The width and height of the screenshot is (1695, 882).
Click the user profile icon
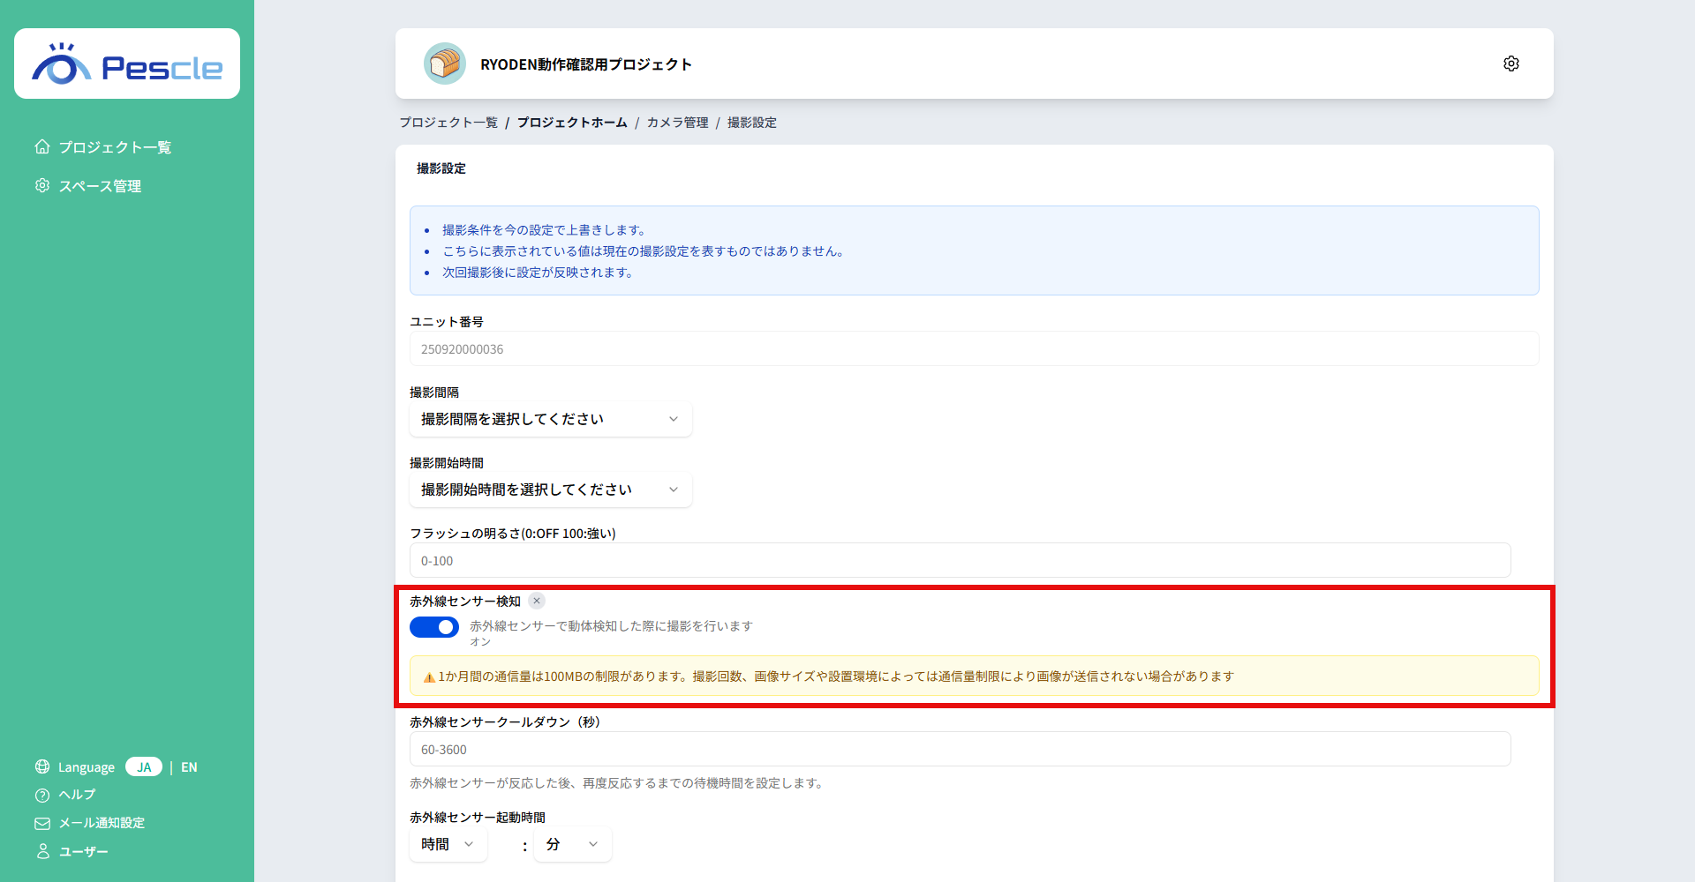click(42, 851)
